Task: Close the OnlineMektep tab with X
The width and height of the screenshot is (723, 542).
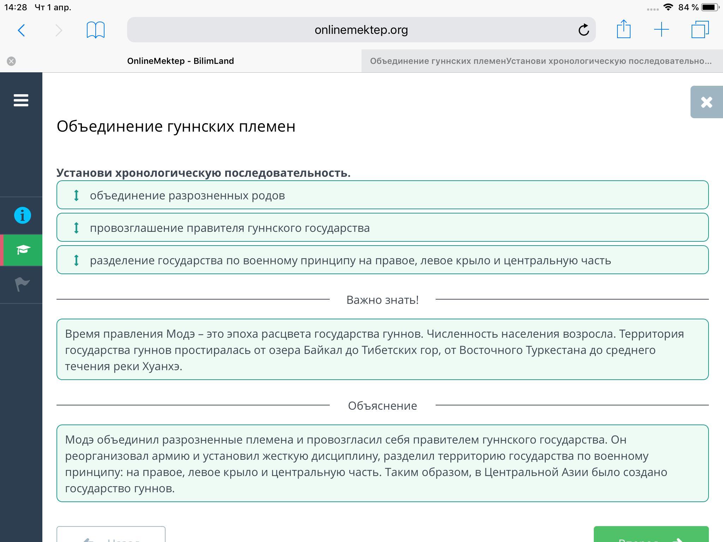Action: click(x=11, y=61)
